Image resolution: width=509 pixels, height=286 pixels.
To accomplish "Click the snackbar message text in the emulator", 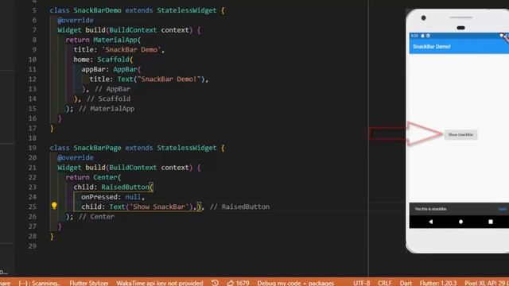I will 431,209.
